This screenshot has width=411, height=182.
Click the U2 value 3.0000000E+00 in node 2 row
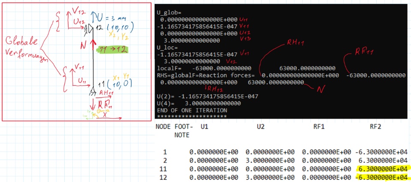click(x=270, y=161)
